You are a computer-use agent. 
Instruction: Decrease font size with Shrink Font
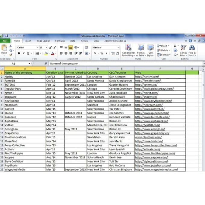pos(55,48)
